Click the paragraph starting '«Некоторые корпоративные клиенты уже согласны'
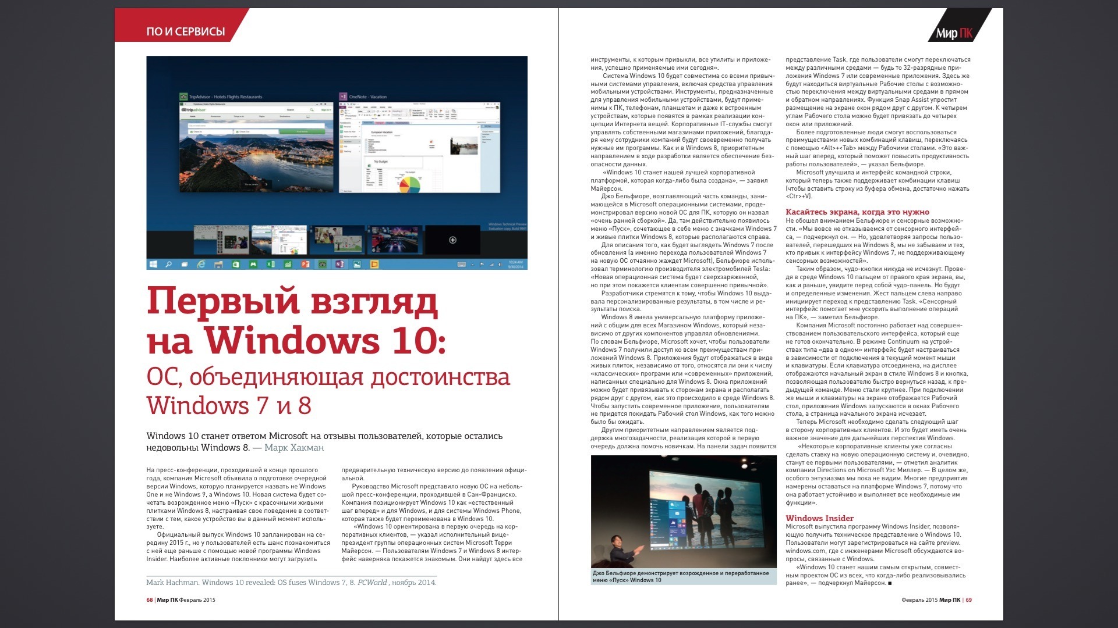Viewport: 1118px width, 628px height. [x=877, y=474]
